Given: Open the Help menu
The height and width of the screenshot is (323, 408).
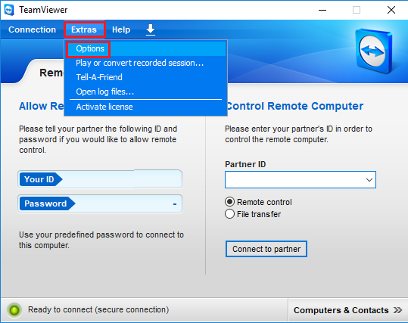Looking at the screenshot, I should tap(121, 30).
